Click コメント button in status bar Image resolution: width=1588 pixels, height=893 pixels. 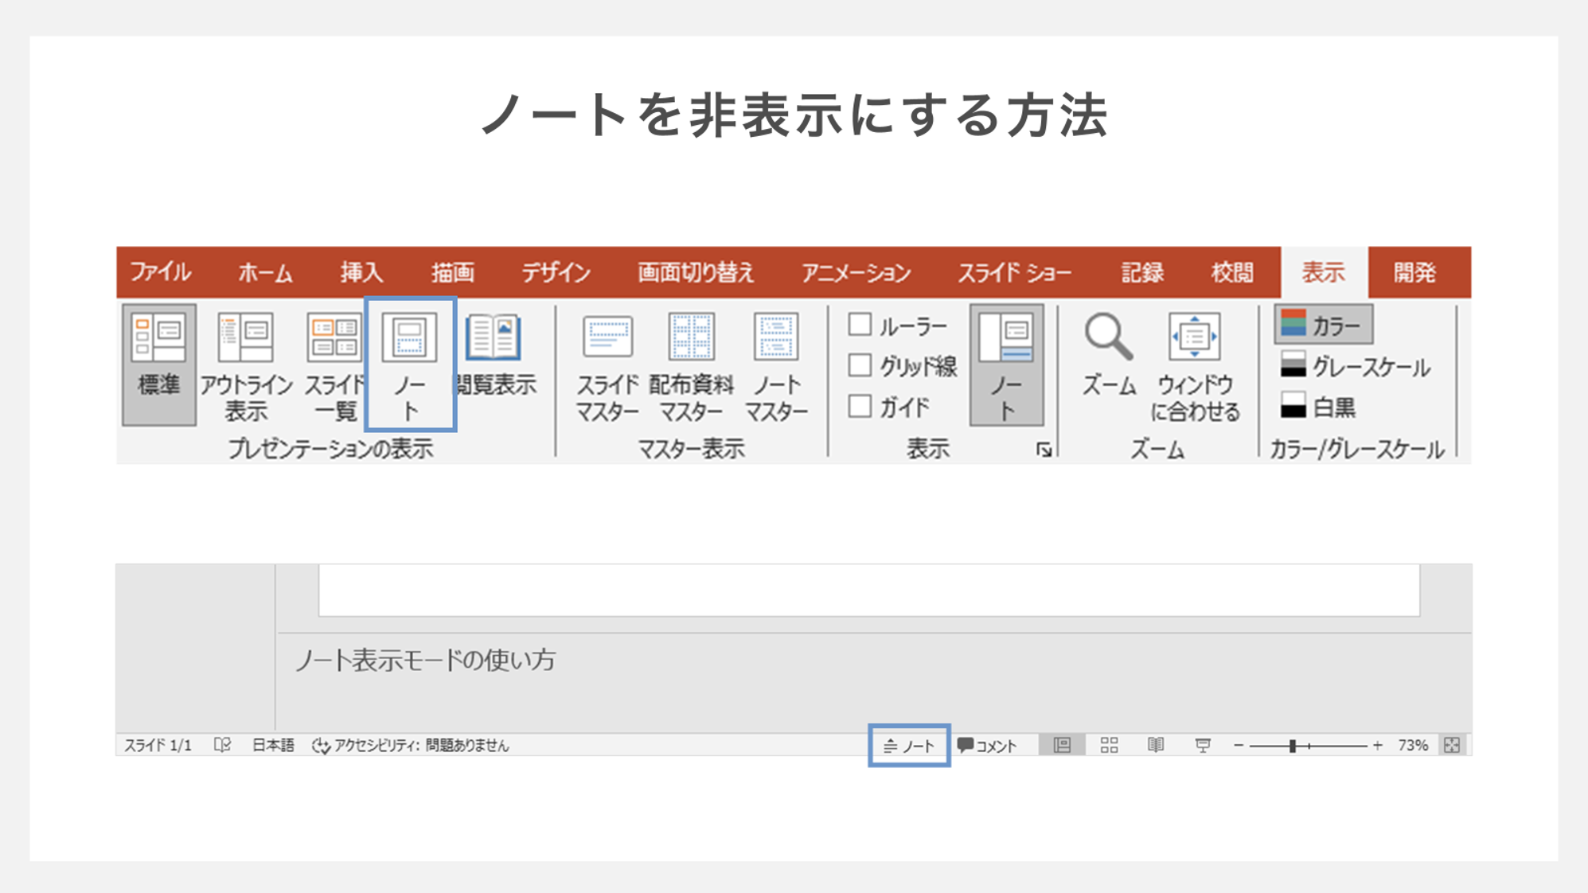click(x=988, y=746)
